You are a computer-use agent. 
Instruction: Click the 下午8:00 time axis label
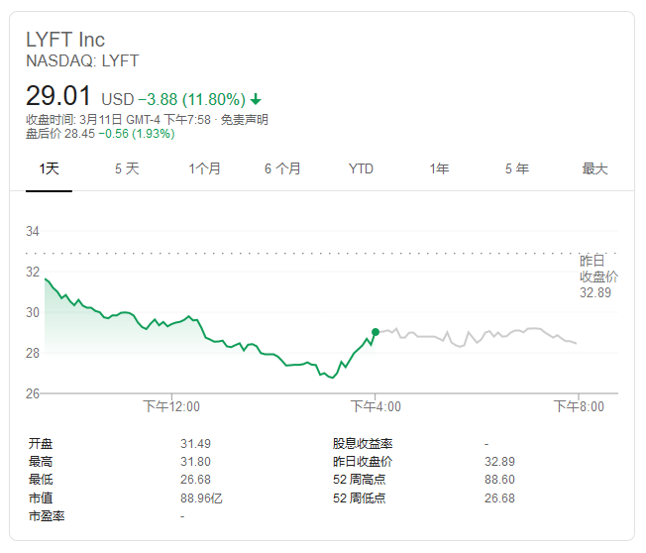click(x=578, y=406)
